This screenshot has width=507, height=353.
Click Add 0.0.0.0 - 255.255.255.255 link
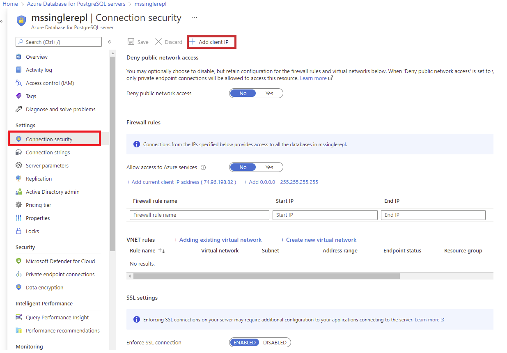click(281, 182)
